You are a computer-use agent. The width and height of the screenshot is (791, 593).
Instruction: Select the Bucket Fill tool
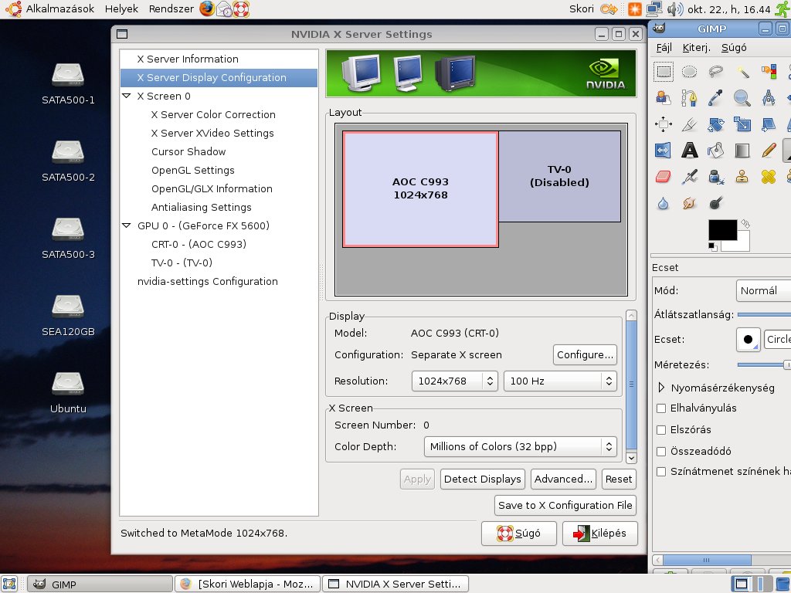[716, 150]
